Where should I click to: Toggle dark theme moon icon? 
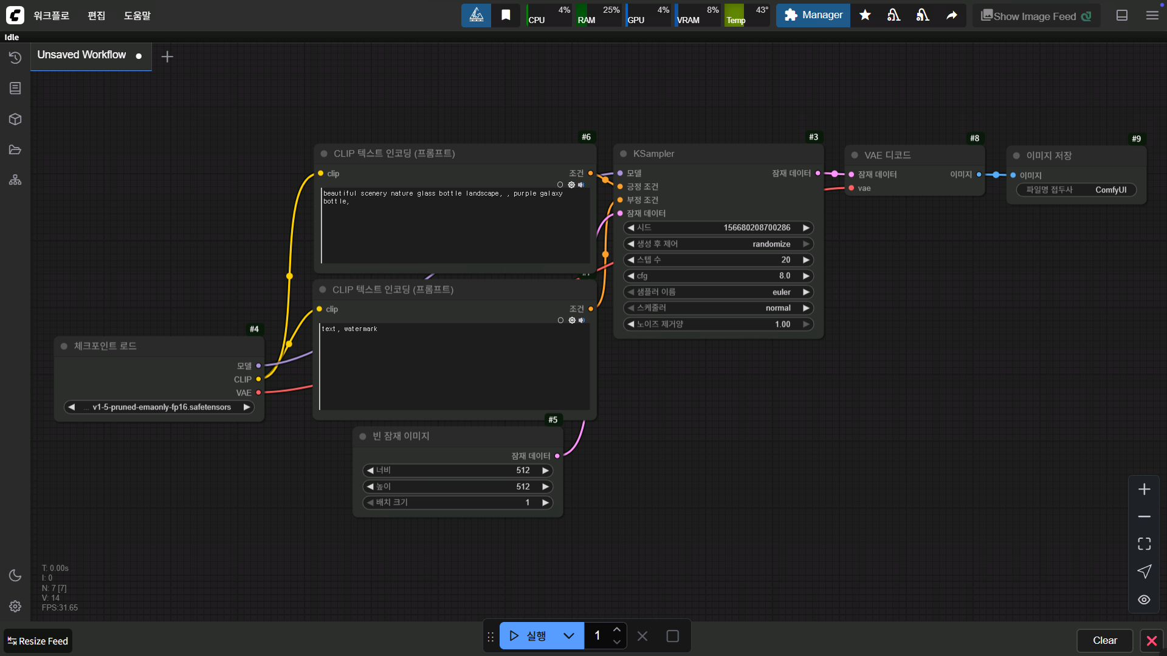(15, 575)
